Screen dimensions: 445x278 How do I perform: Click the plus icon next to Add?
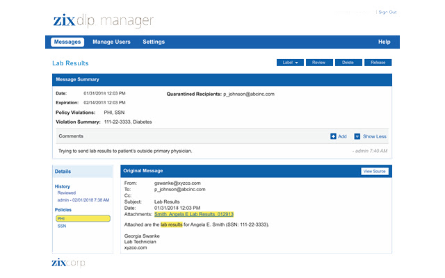333,136
